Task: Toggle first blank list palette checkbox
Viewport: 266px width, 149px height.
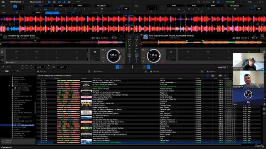Action: click(38, 72)
